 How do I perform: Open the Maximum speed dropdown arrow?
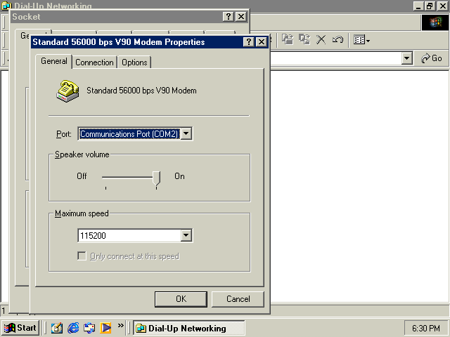pyautogui.click(x=186, y=236)
